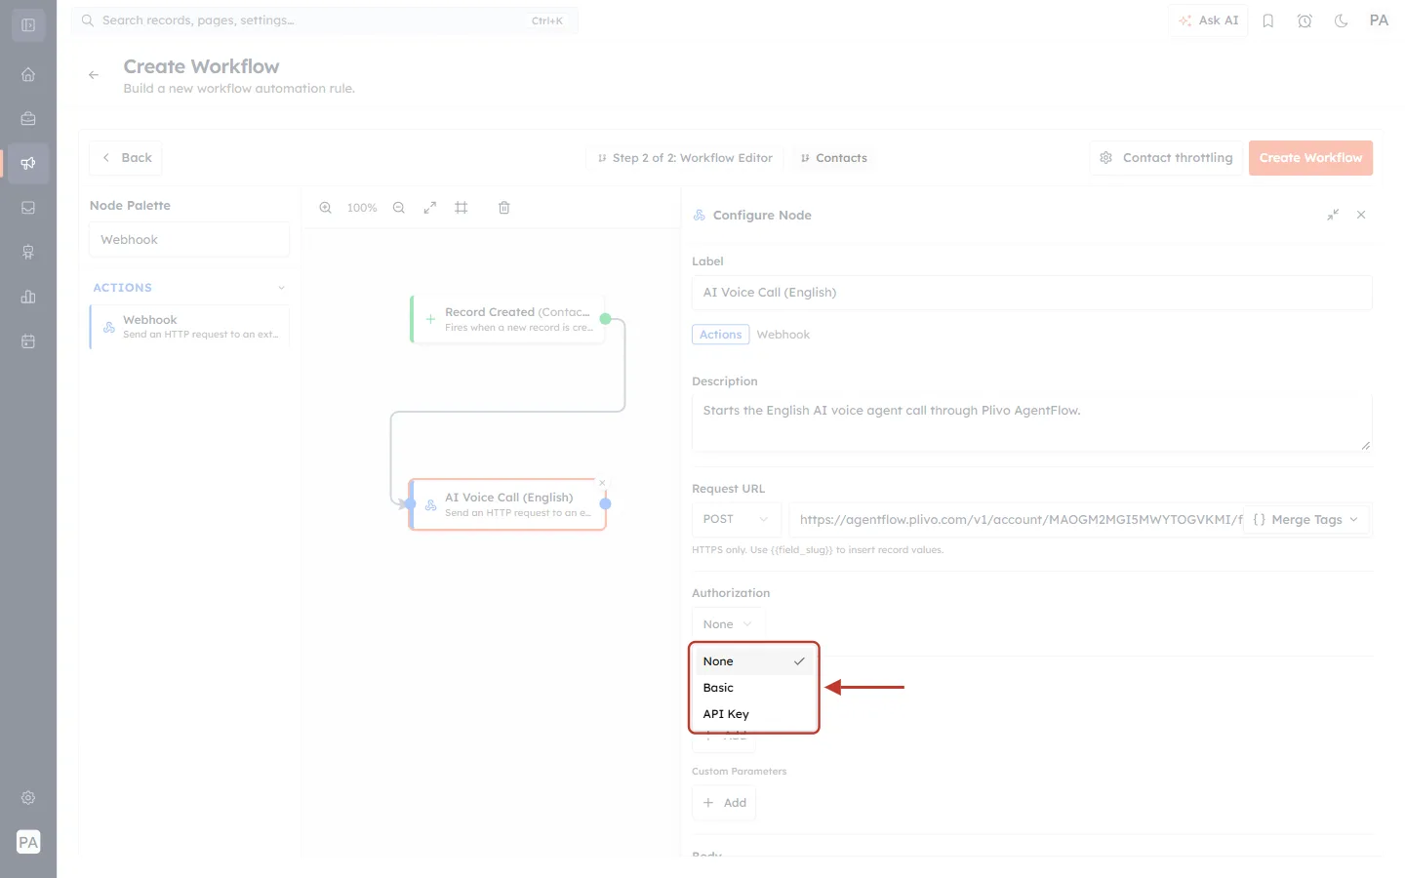Screen dimensions: 1405x878
Task: Open the briefcase sidebar icon
Action: coord(28,118)
